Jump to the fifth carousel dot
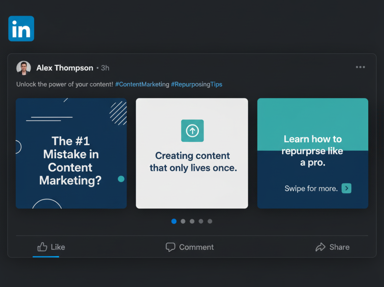Screen dimensions: 384x287 click(210, 221)
